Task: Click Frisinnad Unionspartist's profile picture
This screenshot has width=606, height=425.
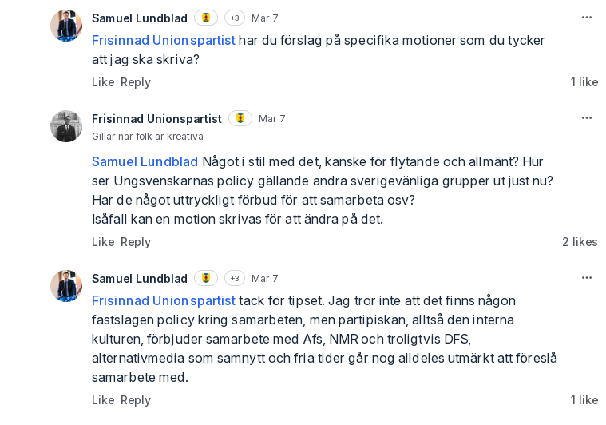Action: pyautogui.click(x=66, y=126)
